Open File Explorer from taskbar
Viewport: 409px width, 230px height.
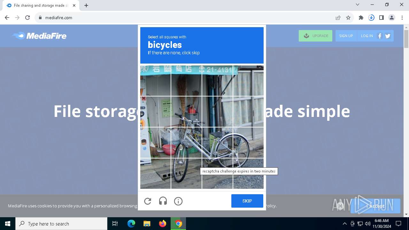147,224
